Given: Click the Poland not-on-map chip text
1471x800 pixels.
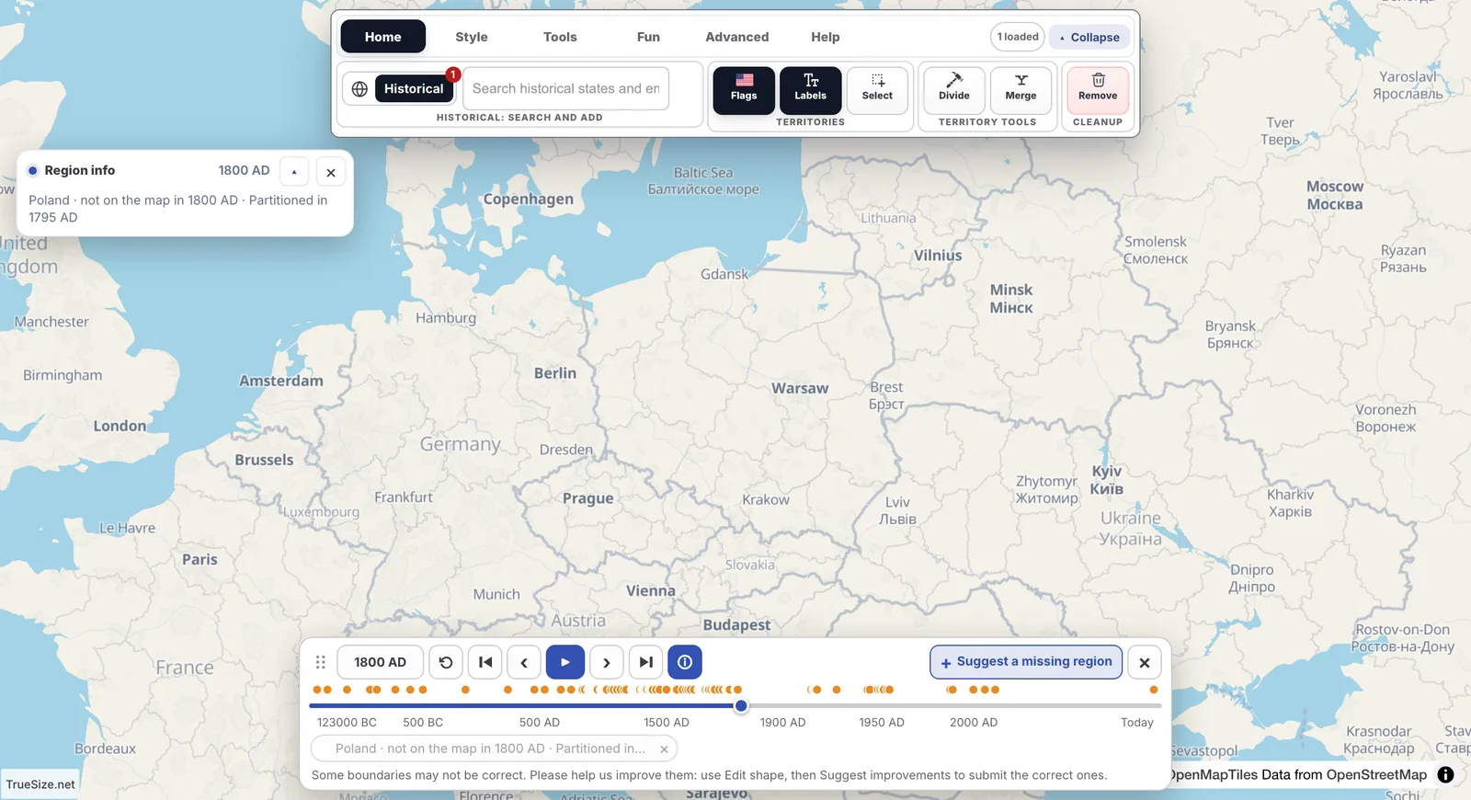Looking at the screenshot, I should pos(490,749).
